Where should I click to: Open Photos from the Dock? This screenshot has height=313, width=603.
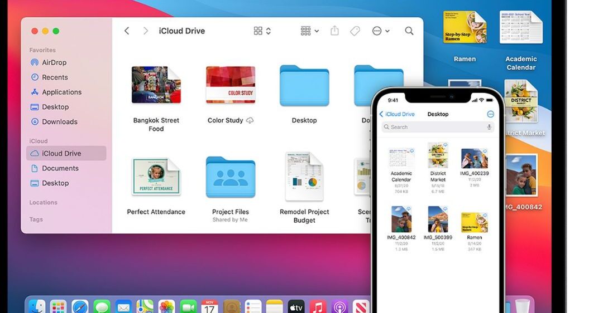[x=166, y=307]
